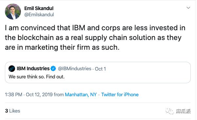Open Emil Skandul's profile picture
The width and height of the screenshot is (197, 120).
point(13,11)
